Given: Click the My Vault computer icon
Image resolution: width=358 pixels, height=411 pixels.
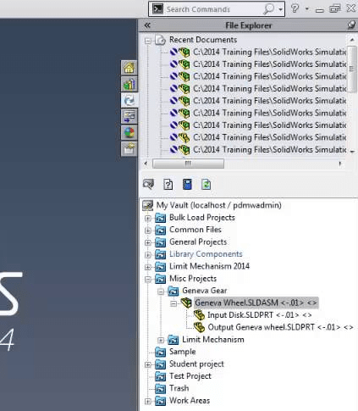Looking at the screenshot, I should (x=148, y=205).
